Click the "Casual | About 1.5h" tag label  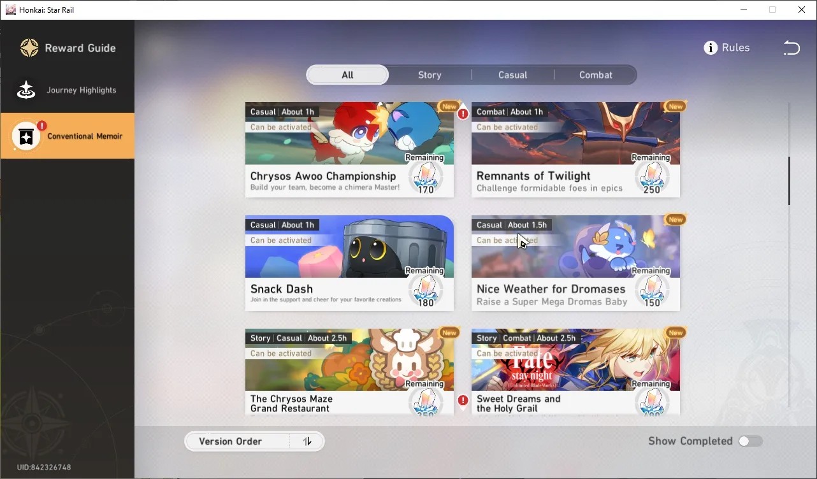512,225
